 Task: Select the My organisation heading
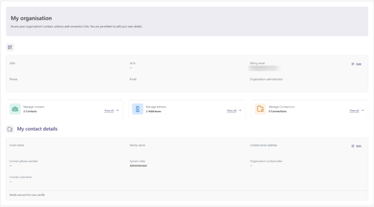tap(31, 18)
